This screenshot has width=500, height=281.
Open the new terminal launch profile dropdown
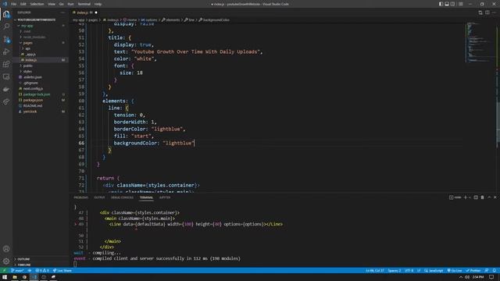(470, 197)
